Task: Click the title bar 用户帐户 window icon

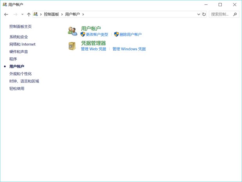Action: pyautogui.click(x=5, y=5)
